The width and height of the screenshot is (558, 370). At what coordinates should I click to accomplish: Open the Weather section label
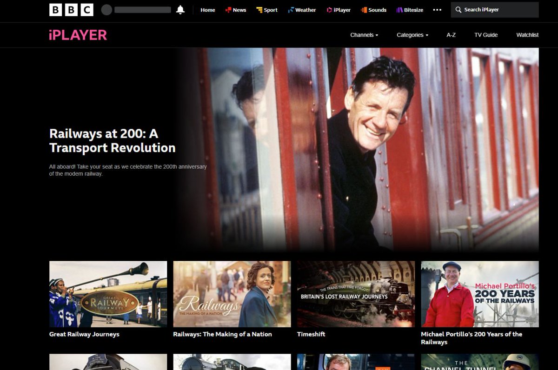[x=306, y=10]
